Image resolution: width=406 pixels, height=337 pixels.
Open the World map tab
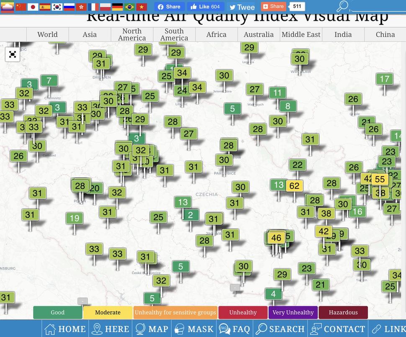click(x=47, y=34)
